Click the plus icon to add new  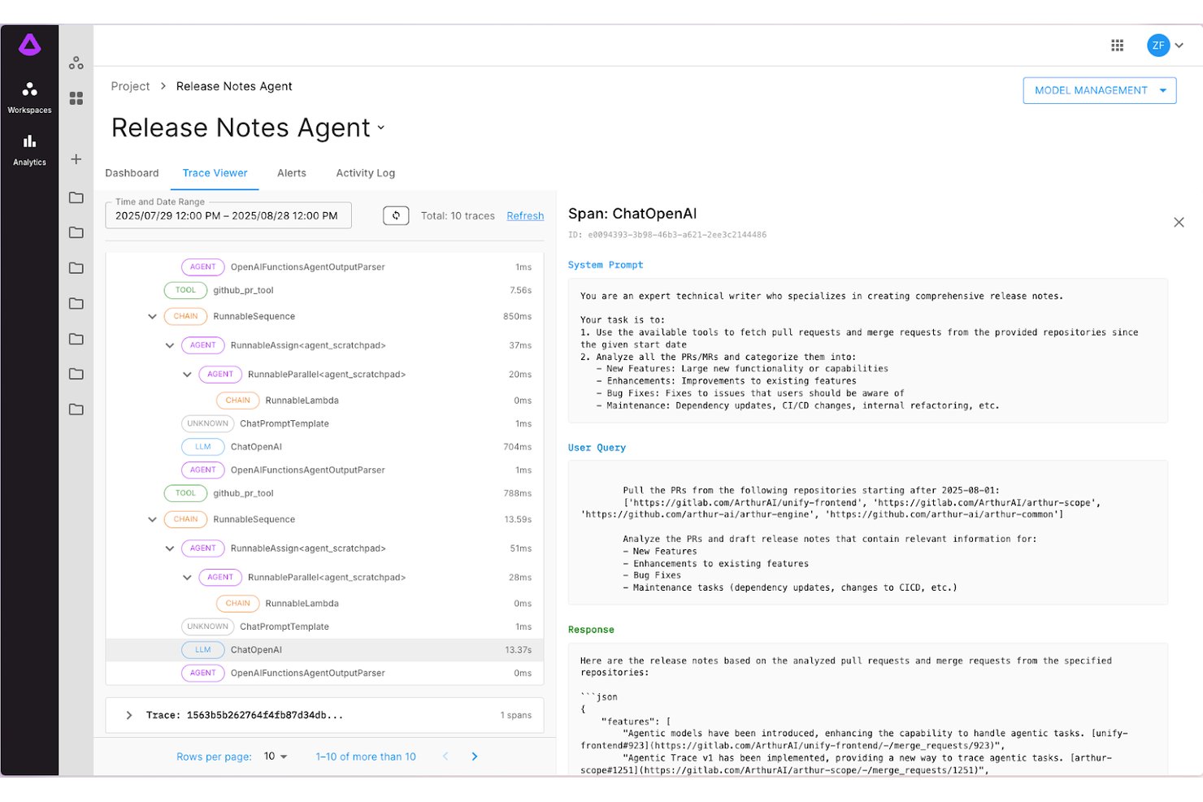point(76,159)
